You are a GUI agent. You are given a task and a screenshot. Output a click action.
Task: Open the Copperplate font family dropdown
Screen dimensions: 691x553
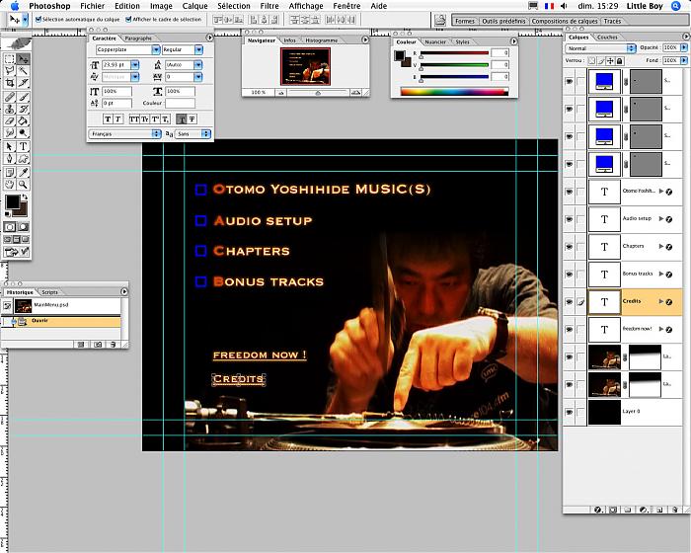[x=156, y=49]
